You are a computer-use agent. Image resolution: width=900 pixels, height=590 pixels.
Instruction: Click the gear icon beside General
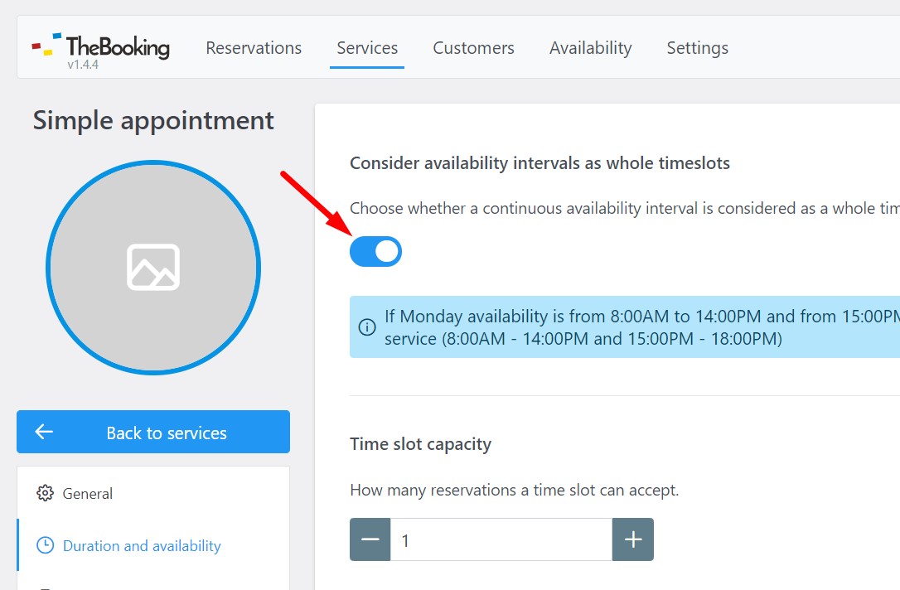45,493
